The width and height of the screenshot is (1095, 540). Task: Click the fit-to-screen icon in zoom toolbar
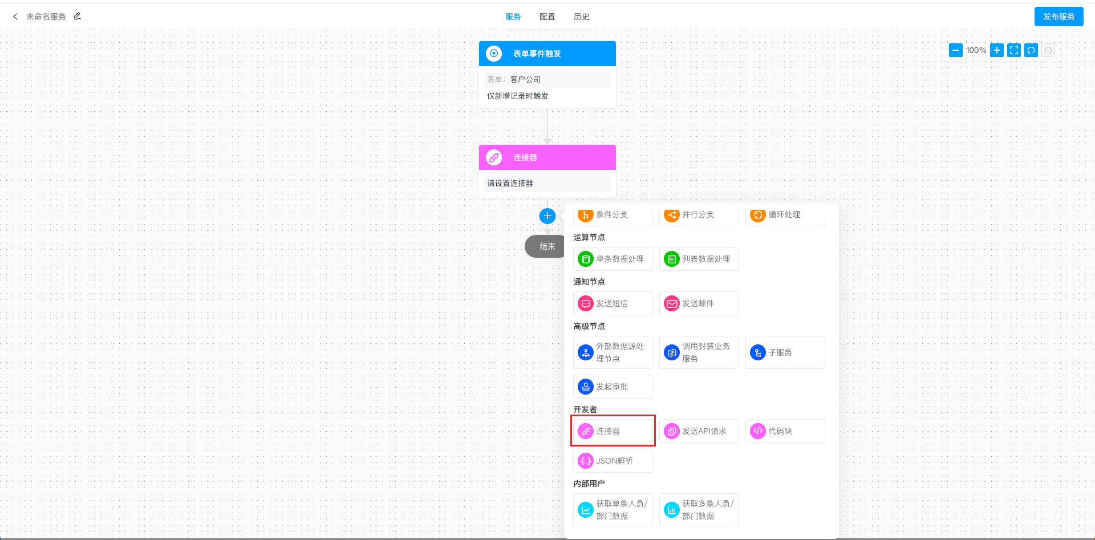point(1013,50)
